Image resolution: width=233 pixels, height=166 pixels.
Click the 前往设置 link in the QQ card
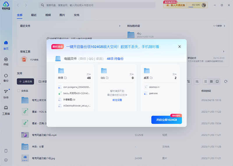click(x=117, y=100)
